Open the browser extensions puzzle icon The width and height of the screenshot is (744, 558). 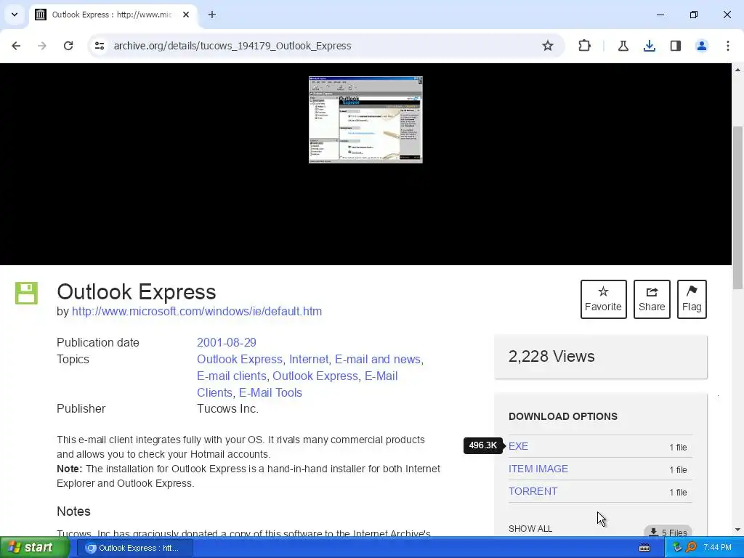tap(585, 46)
